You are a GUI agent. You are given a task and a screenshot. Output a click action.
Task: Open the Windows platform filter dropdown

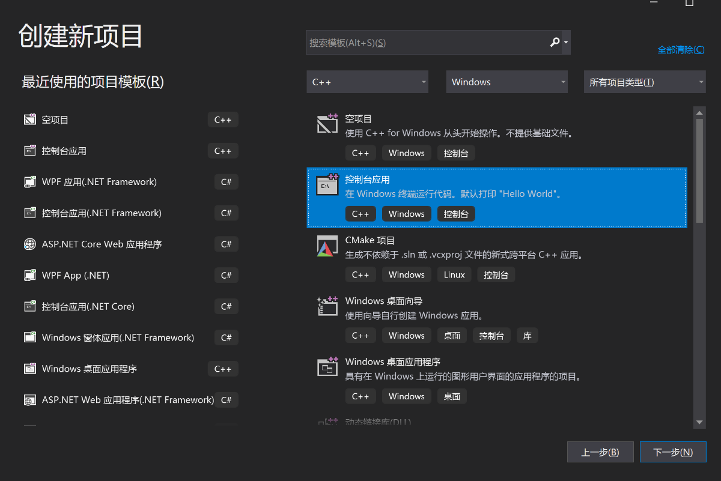point(507,82)
